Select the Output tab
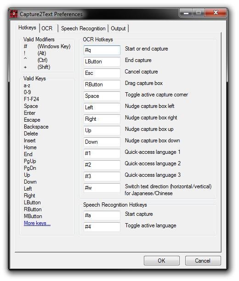 (x=118, y=28)
